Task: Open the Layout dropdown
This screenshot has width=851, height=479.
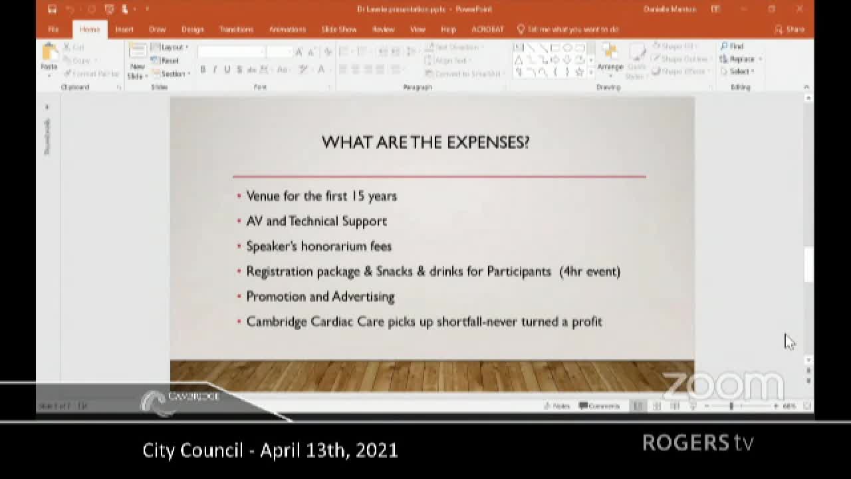Action: point(170,47)
